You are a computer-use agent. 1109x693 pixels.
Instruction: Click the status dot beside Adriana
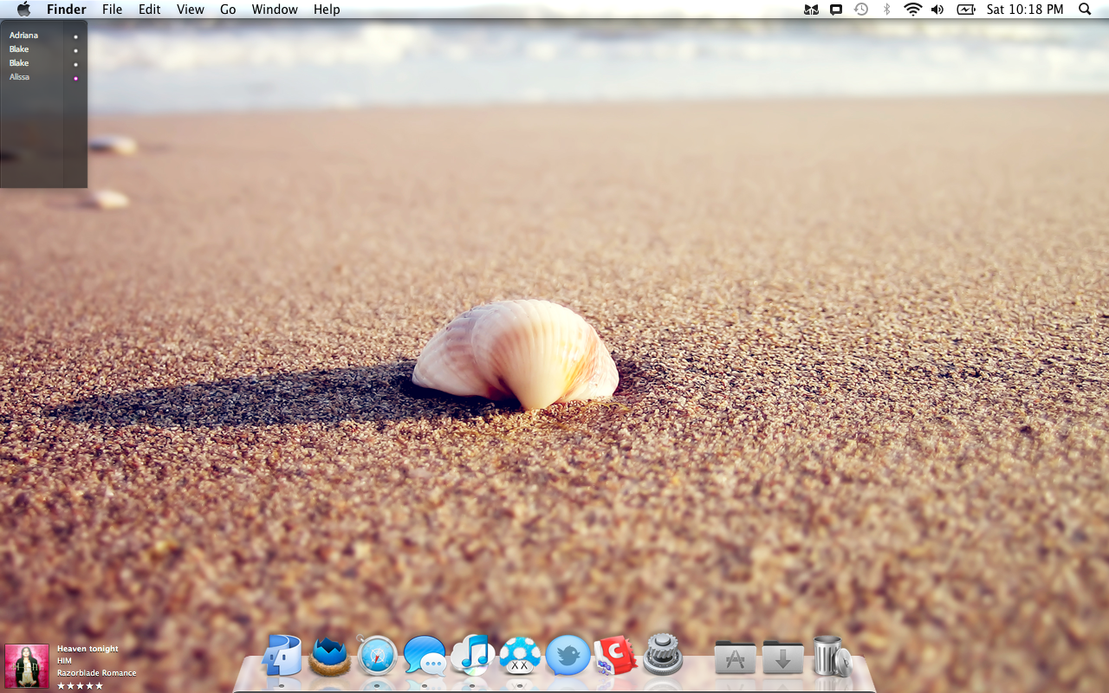pos(76,37)
